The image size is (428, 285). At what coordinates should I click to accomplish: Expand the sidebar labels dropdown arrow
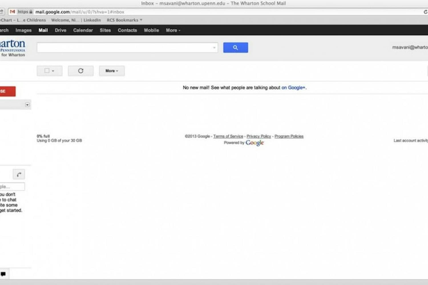[x=27, y=105]
